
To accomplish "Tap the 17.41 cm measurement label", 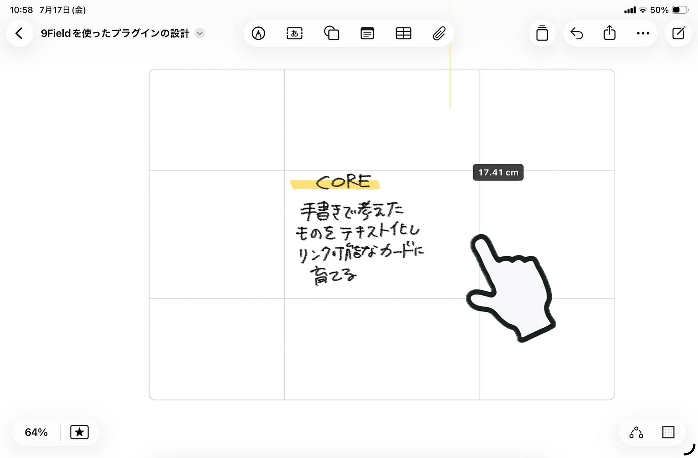I will tap(498, 172).
